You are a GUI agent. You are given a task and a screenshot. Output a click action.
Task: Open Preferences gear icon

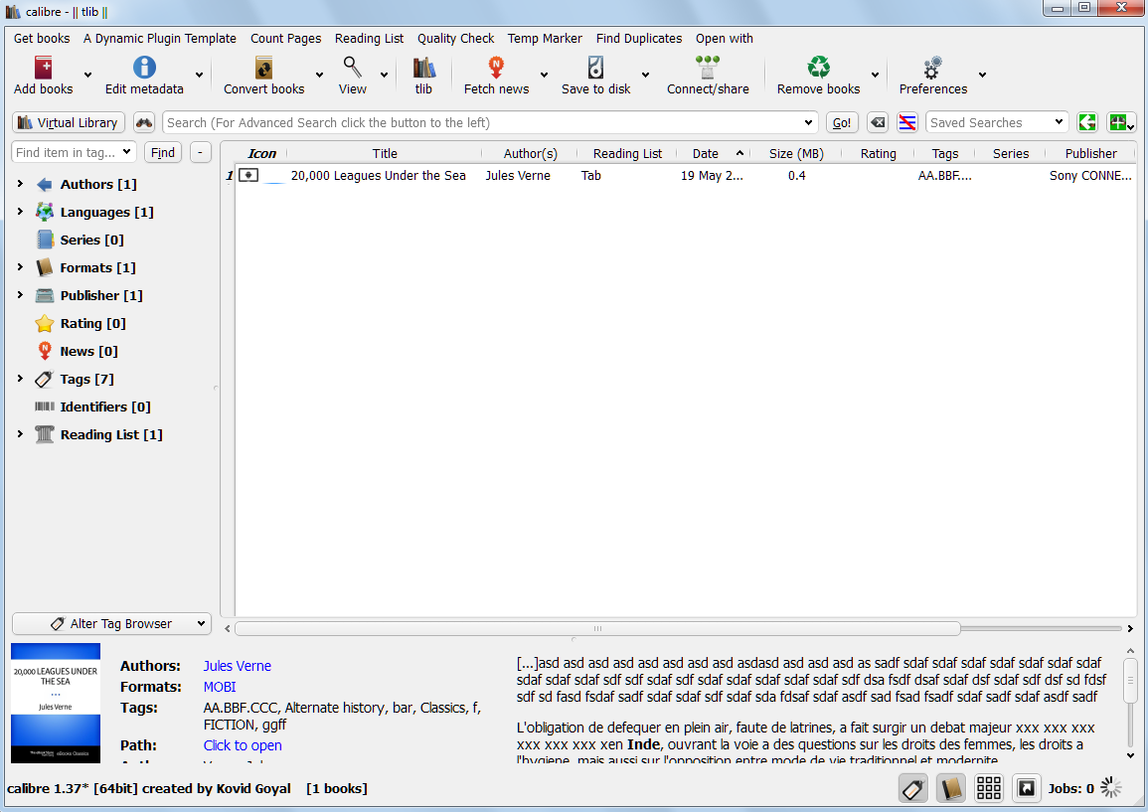(932, 68)
